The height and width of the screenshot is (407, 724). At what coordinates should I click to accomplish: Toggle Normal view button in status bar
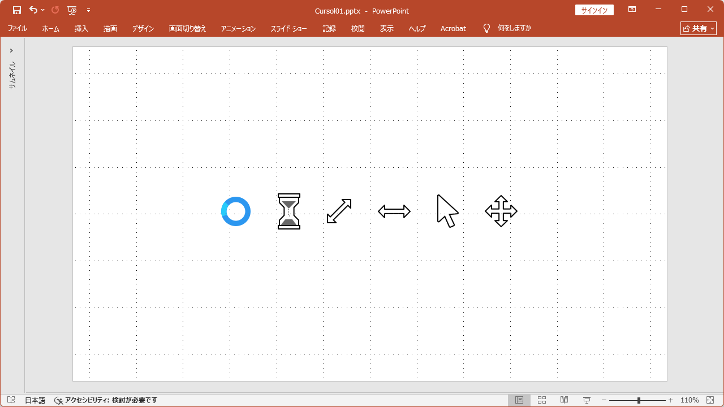[x=519, y=400]
